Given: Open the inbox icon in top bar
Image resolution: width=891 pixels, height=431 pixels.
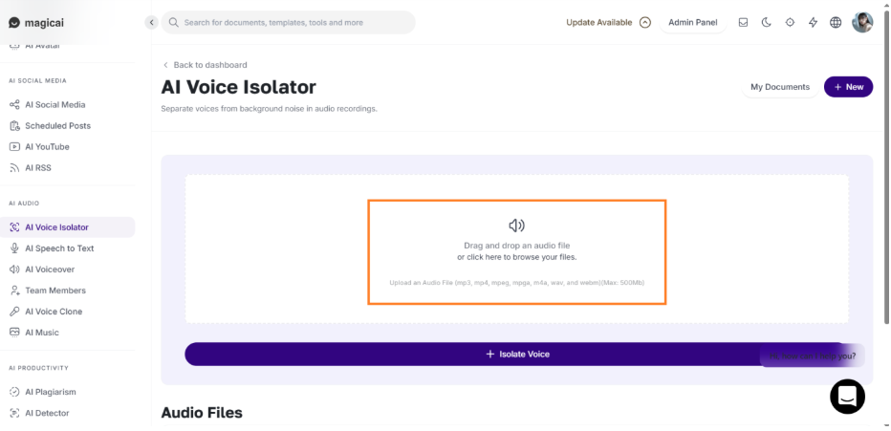Looking at the screenshot, I should (743, 23).
